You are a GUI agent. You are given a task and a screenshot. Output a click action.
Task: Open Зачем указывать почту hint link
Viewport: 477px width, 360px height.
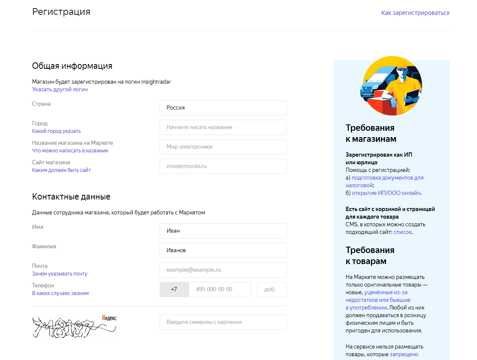coord(60,274)
